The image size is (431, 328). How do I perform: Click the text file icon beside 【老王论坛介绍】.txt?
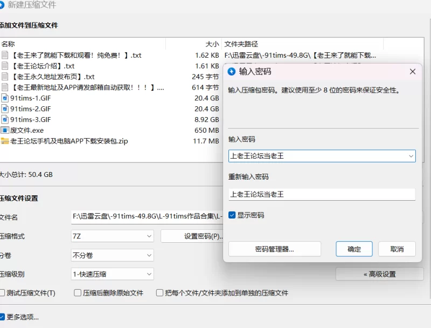[5, 66]
